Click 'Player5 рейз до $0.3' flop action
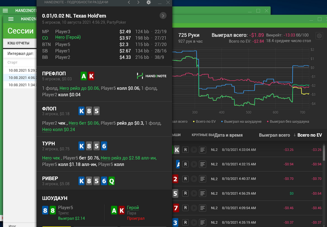This screenshot has height=227, width=327. point(122,123)
